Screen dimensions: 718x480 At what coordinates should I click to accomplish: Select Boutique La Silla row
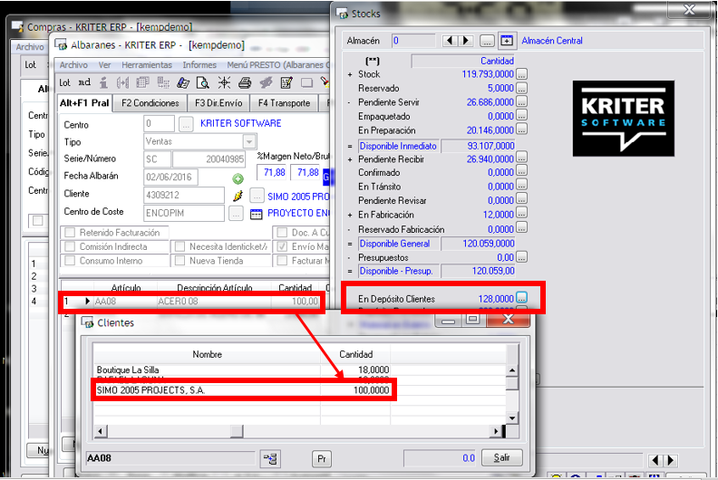[x=243, y=370]
